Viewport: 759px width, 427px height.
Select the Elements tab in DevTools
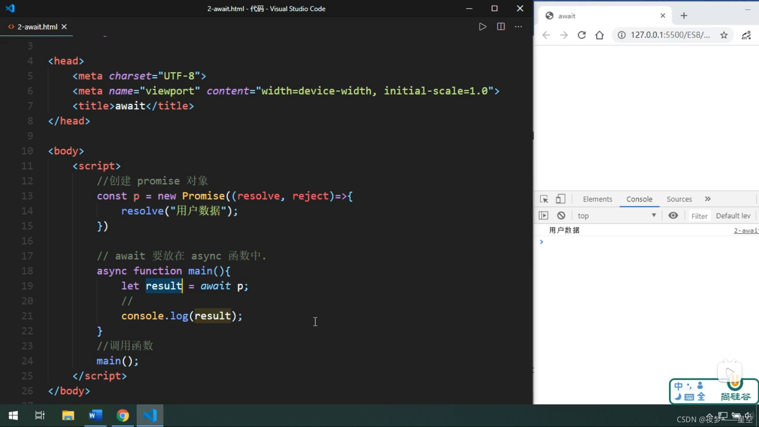[x=597, y=198]
